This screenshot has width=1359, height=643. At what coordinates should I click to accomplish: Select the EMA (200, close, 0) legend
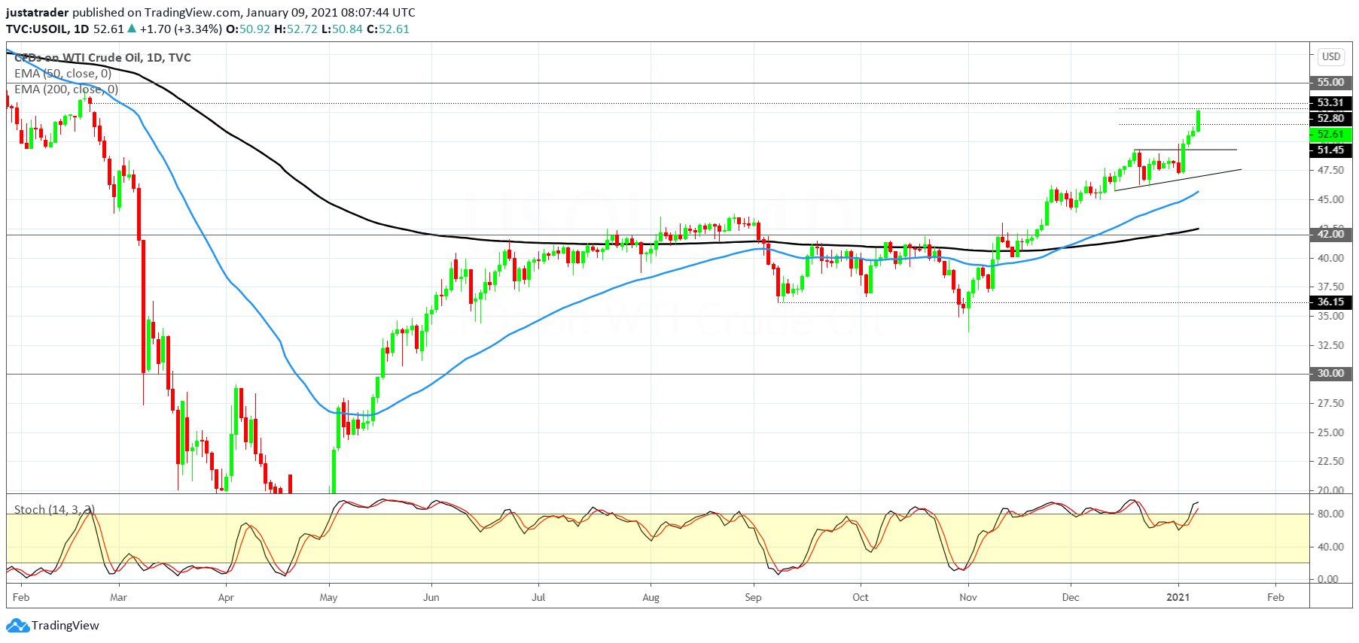66,89
